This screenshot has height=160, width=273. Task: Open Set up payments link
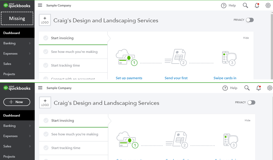pos(129,78)
